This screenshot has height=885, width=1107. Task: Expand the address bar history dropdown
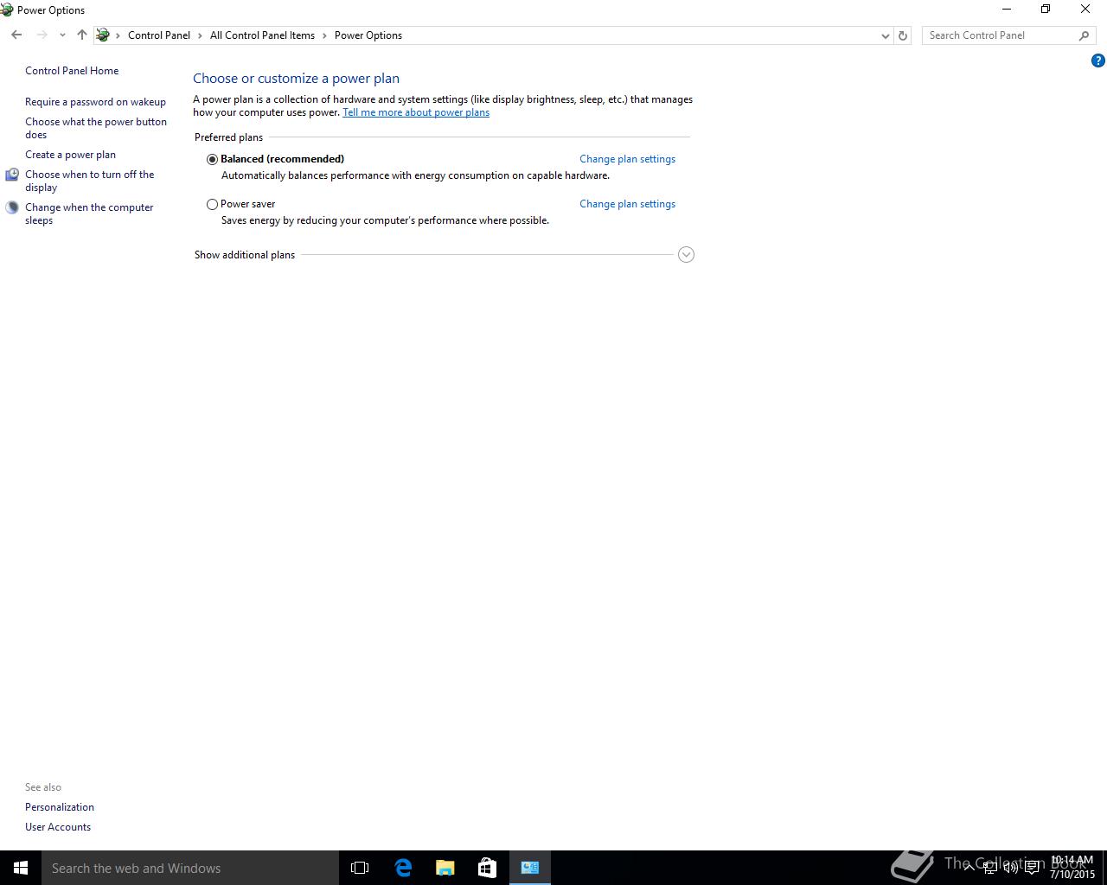(x=885, y=35)
